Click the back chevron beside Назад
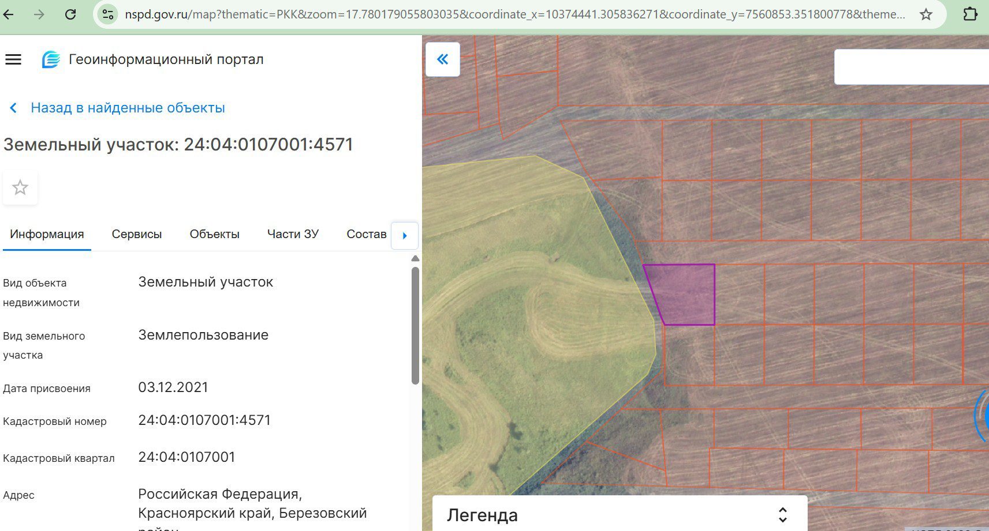Screen dimensions: 989x531 click(x=13, y=108)
